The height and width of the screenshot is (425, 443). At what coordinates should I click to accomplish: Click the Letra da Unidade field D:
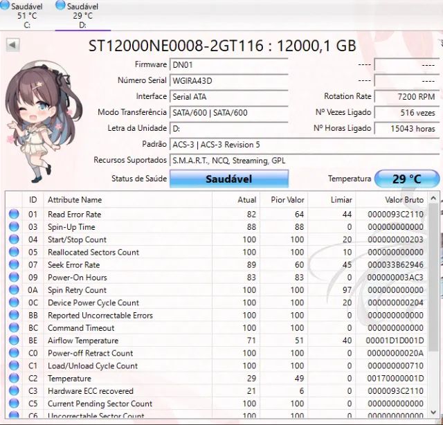point(229,129)
